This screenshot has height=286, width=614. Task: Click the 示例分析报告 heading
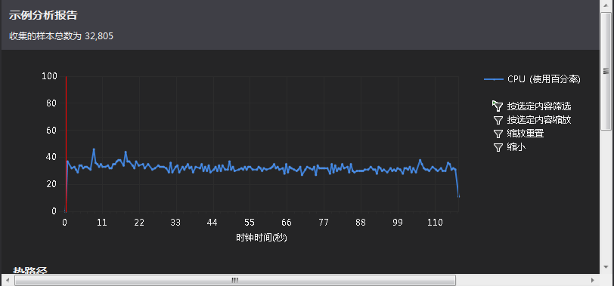43,16
